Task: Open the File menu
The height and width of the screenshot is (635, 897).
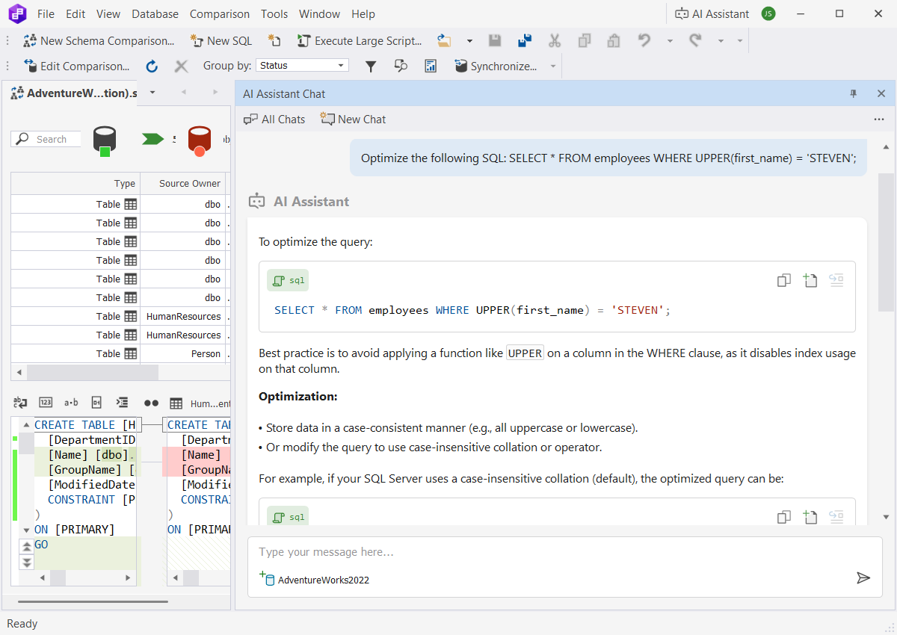Action: pos(46,13)
